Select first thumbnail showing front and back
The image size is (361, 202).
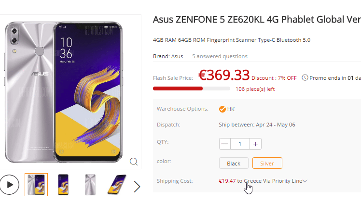[x=36, y=185]
